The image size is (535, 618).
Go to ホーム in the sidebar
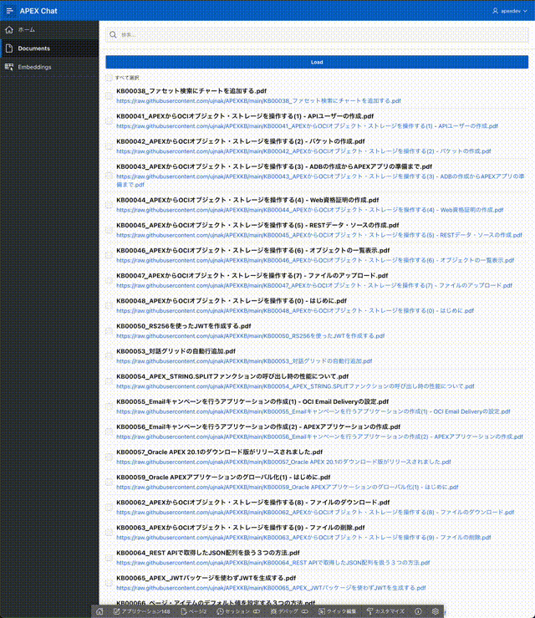[x=49, y=29]
